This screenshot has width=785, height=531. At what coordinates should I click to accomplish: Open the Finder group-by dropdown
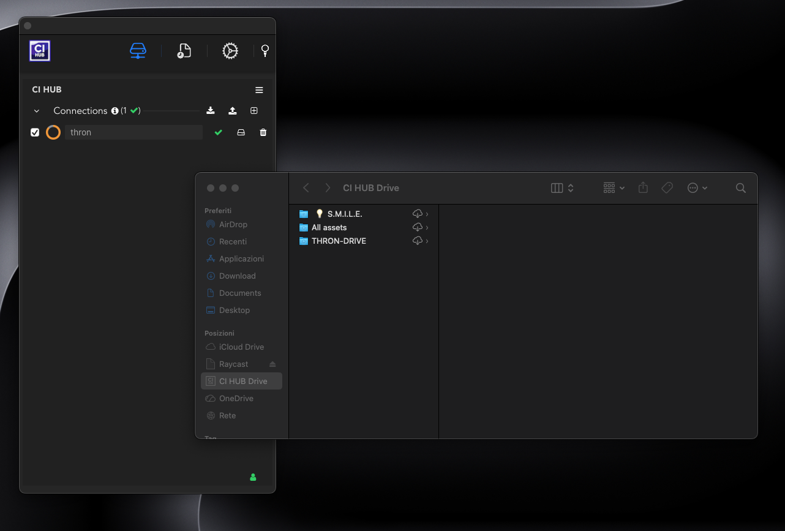[614, 188]
